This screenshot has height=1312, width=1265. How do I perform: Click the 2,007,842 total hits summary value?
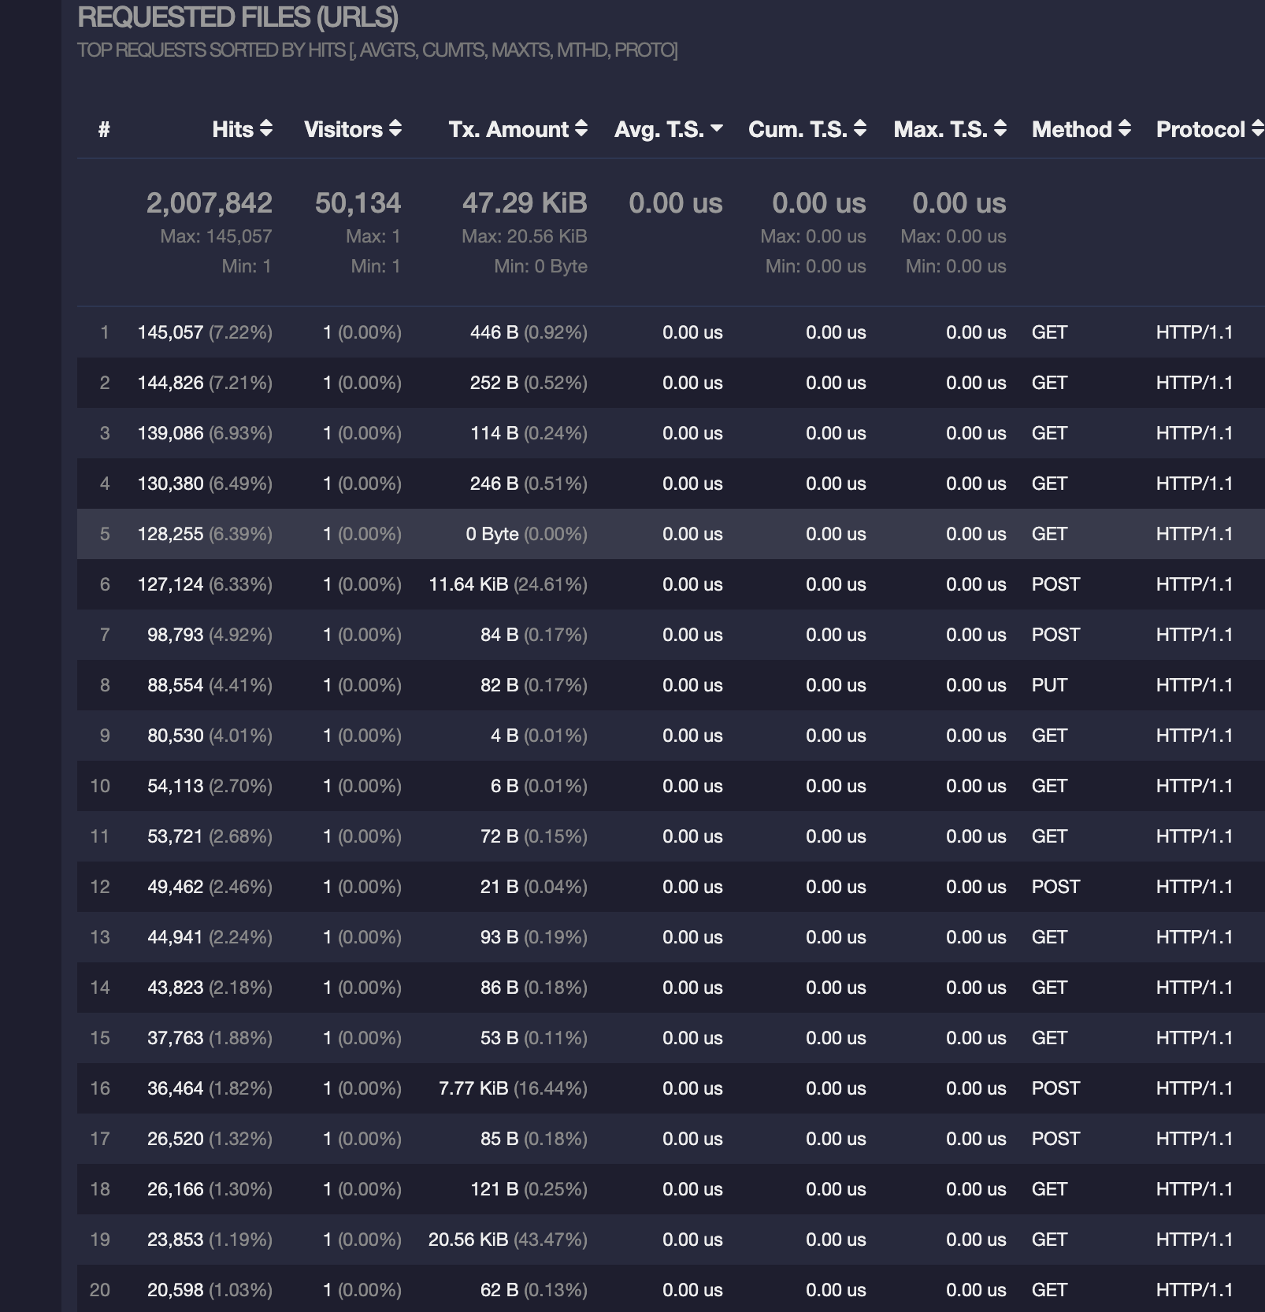pos(209,202)
